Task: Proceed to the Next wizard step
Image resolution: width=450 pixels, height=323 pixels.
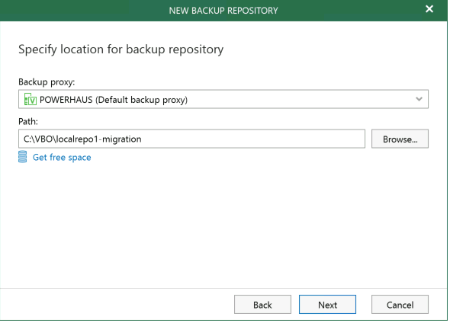Action: (x=327, y=305)
